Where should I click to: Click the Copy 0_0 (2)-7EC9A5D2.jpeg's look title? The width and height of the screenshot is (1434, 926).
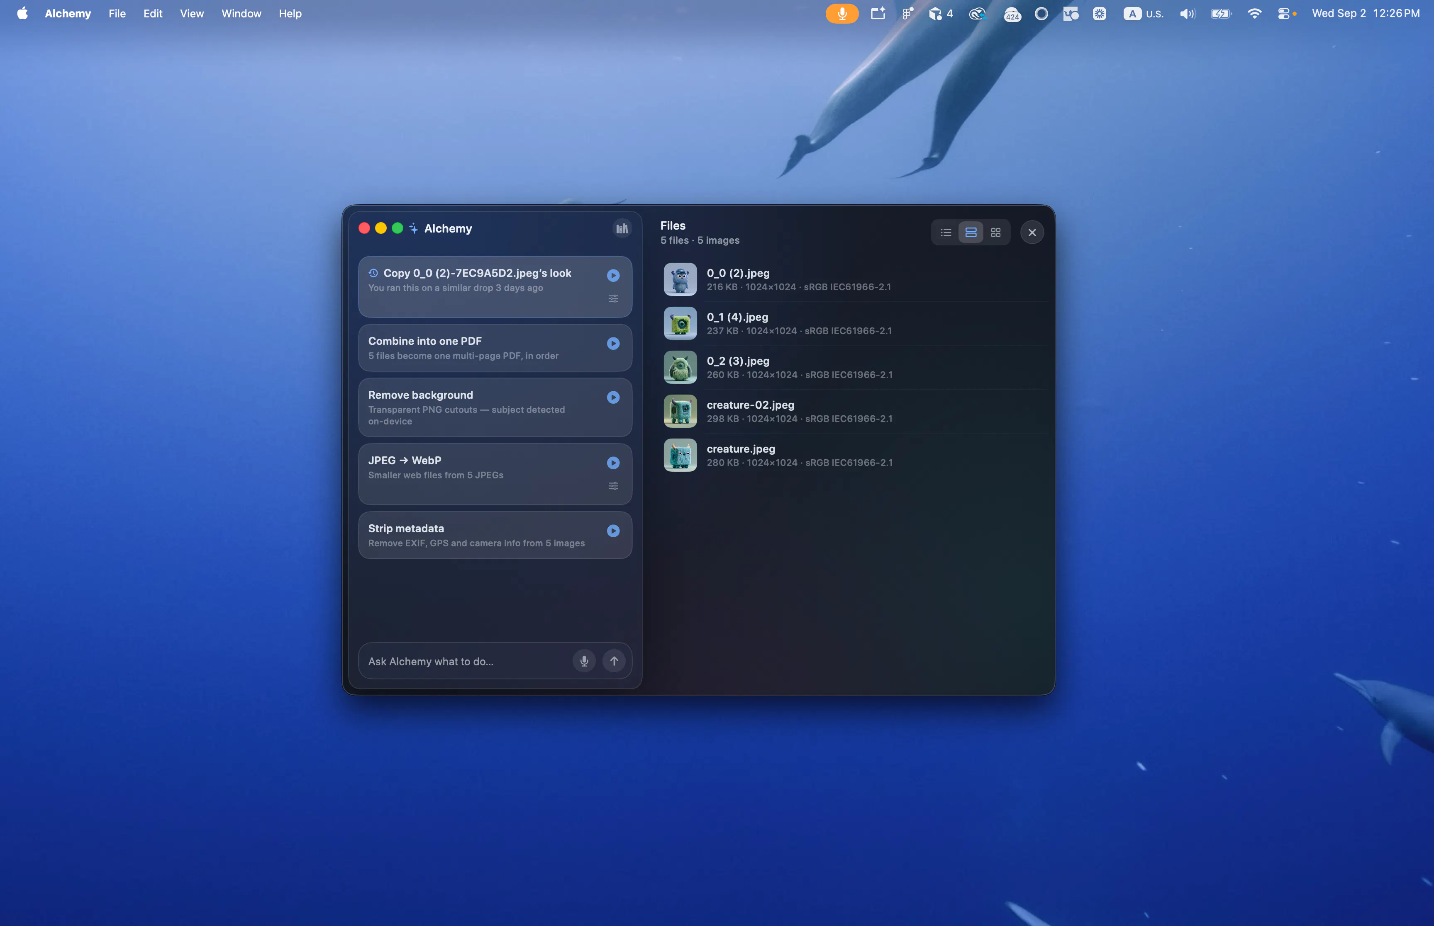(x=477, y=273)
